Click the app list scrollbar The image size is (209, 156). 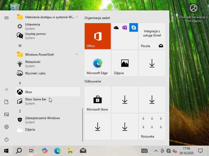[x=83, y=125]
